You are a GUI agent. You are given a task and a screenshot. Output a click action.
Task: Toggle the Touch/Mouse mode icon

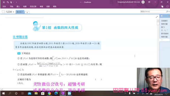click(x=11, y=2)
